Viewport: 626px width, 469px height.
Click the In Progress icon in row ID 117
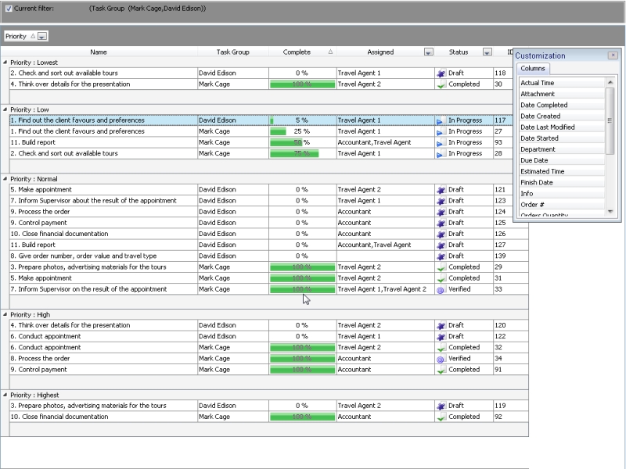(441, 120)
